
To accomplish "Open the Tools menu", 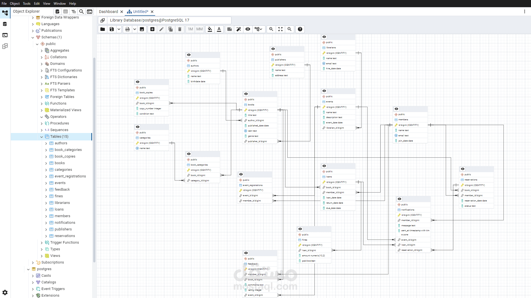I will point(27,4).
